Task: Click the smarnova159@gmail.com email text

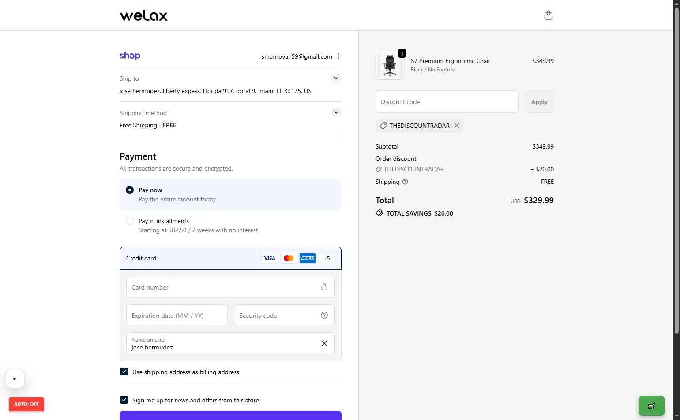Action: (x=297, y=56)
